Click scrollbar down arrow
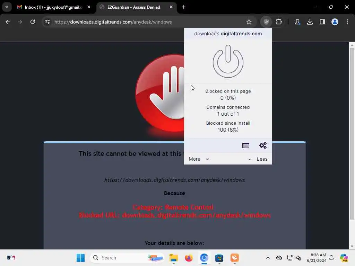 (352, 246)
